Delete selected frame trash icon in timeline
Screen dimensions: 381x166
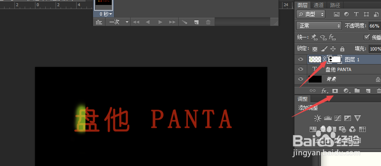(x=208, y=22)
